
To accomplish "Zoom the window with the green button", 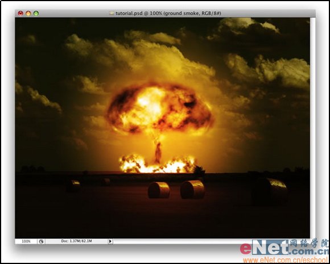I will tap(36, 14).
